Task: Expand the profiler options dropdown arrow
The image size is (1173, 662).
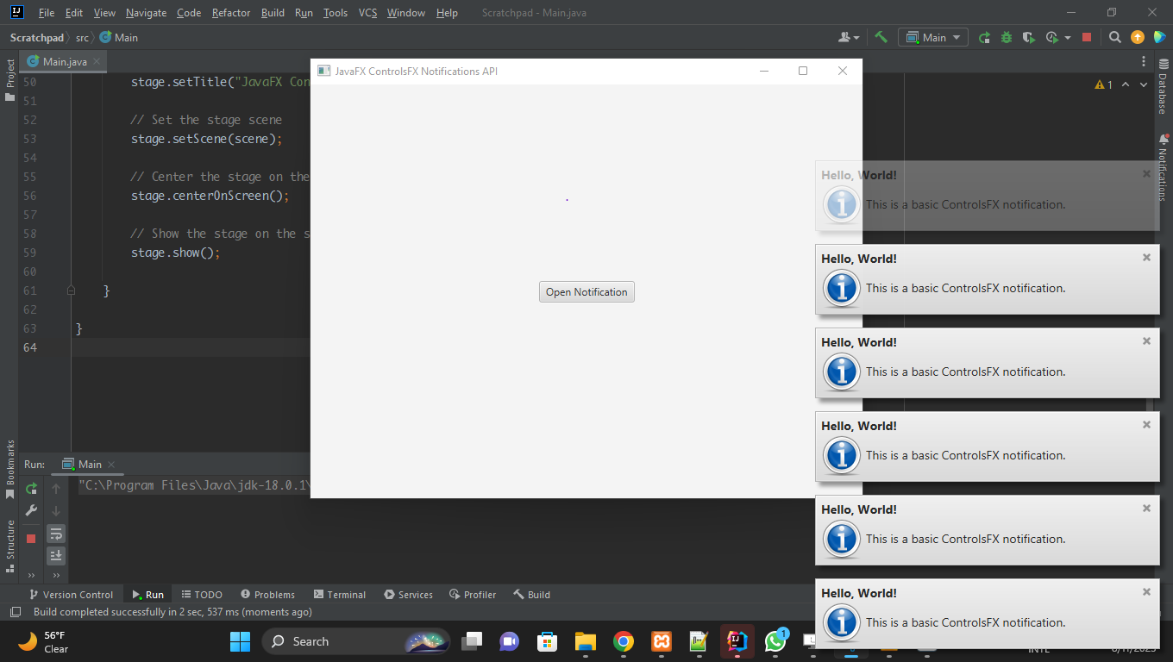Action: coord(1068,38)
